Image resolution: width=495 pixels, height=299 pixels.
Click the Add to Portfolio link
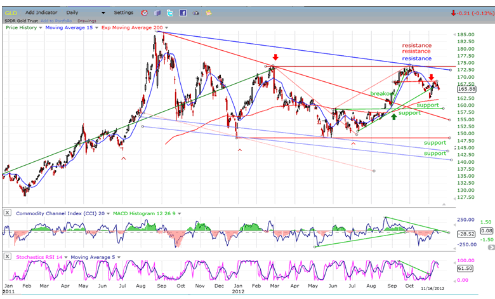(x=58, y=20)
